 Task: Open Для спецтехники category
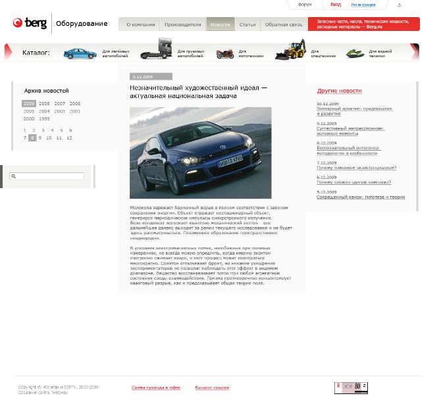coord(323,53)
